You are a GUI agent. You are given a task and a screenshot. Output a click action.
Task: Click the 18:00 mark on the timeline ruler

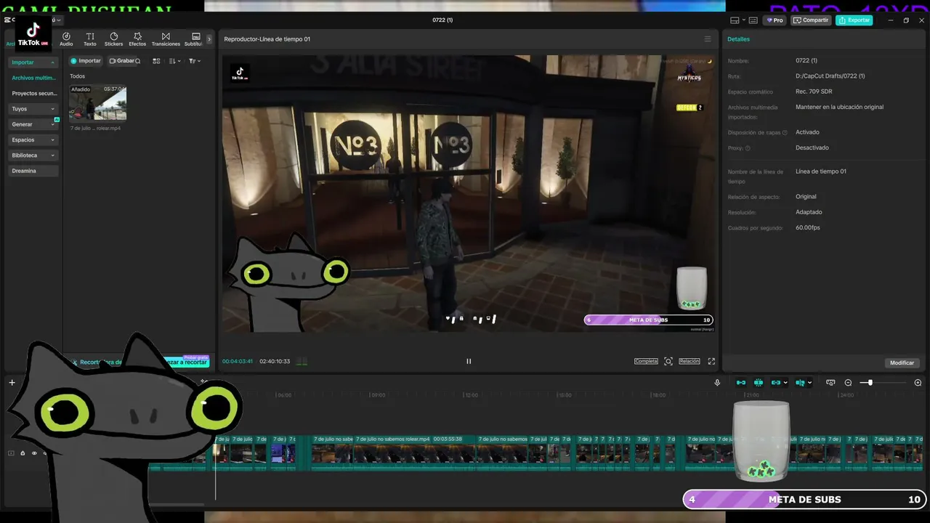click(x=658, y=395)
